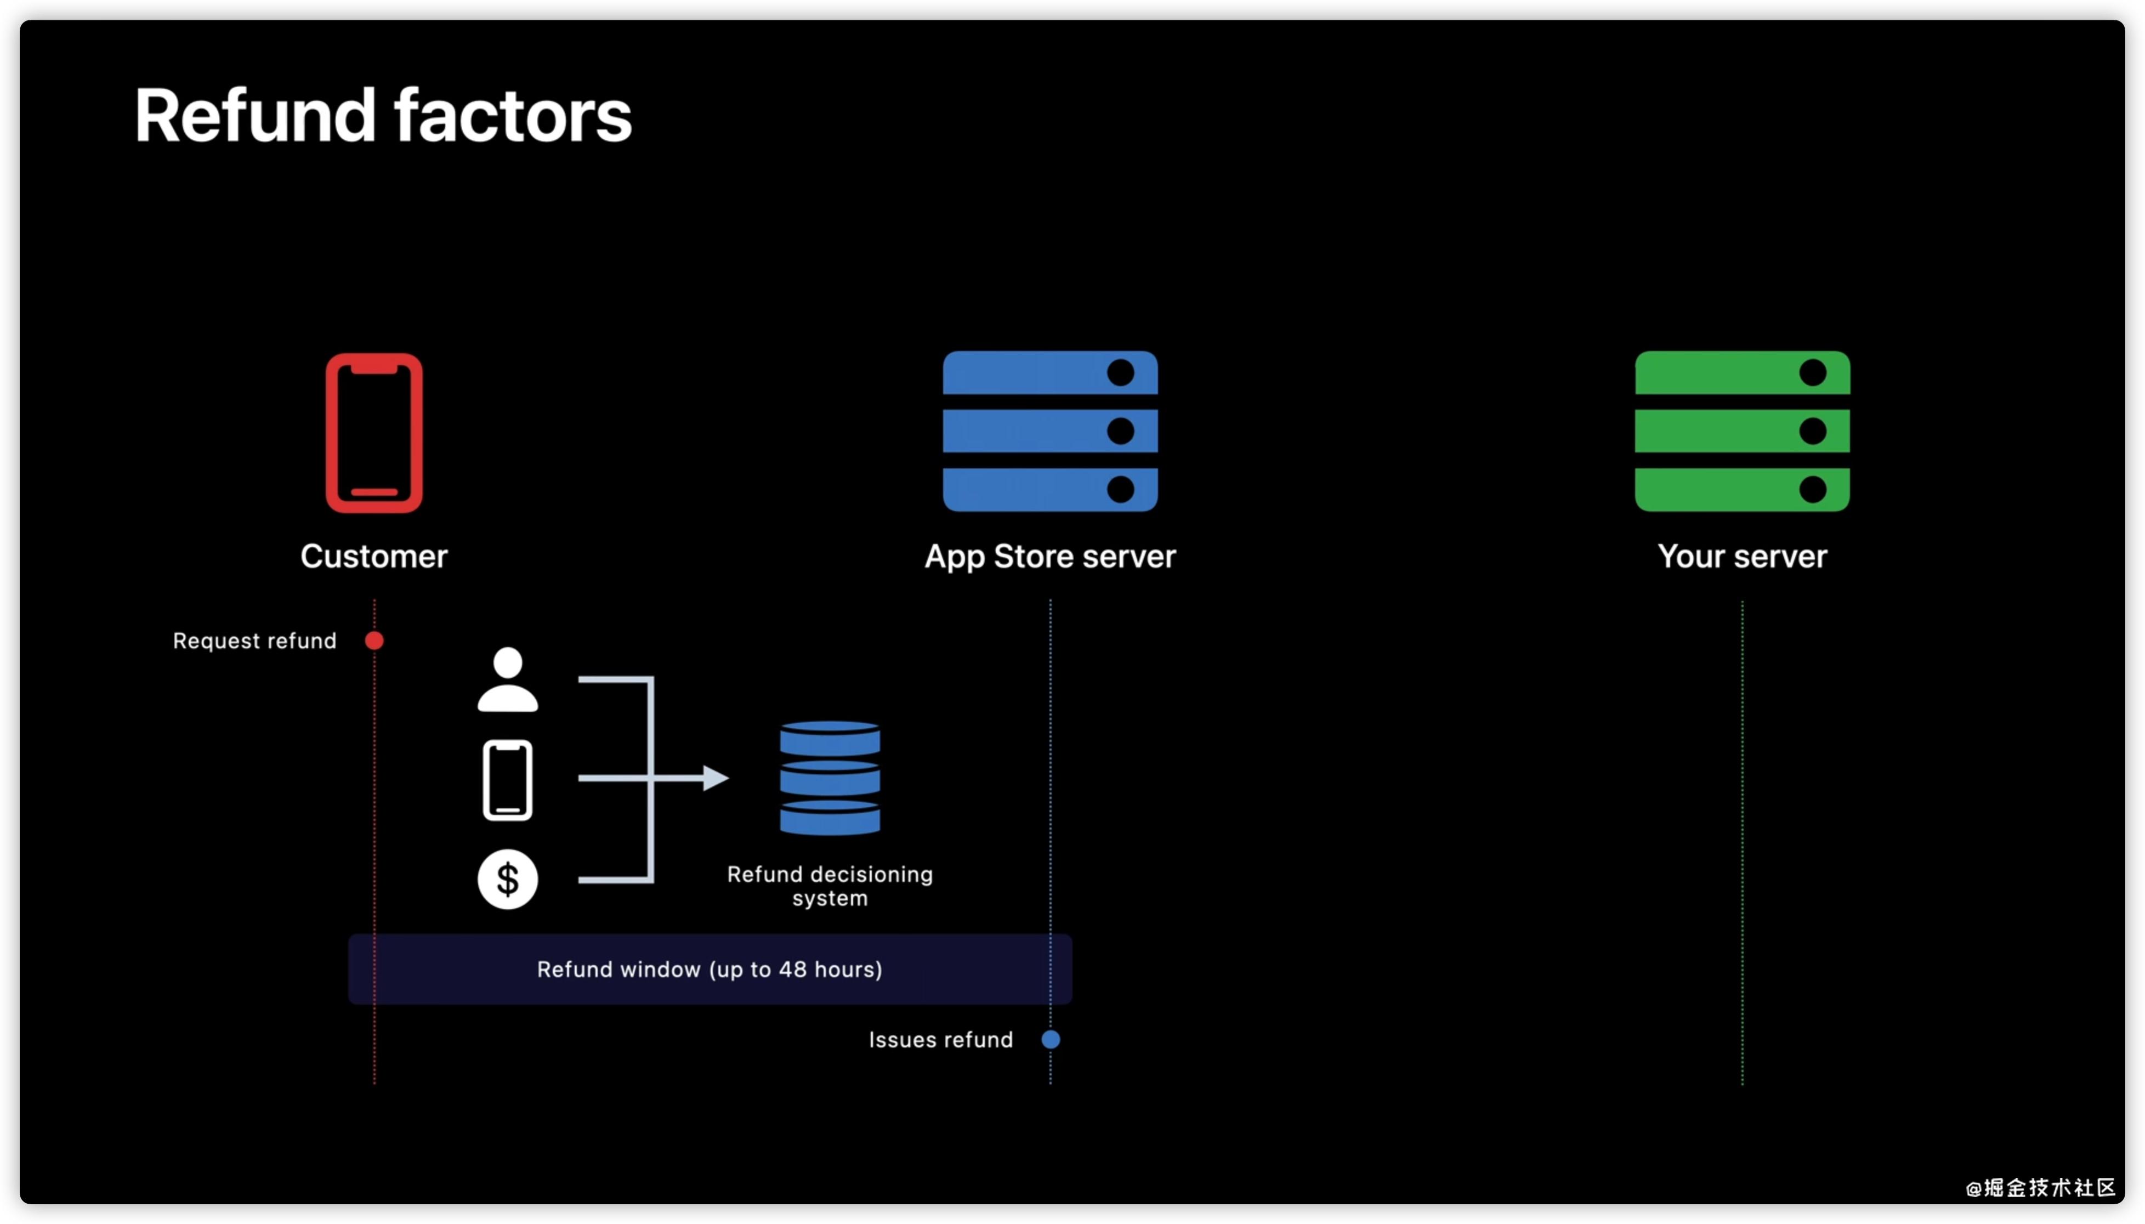The width and height of the screenshot is (2145, 1224).
Task: Click the Issues refund text label
Action: click(940, 1040)
